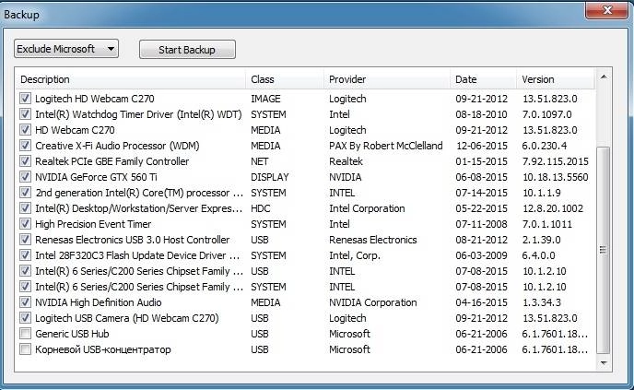Select Renesas Electronics USB 3.0 Host Controller text
The height and width of the screenshot is (390, 634).
pos(132,240)
